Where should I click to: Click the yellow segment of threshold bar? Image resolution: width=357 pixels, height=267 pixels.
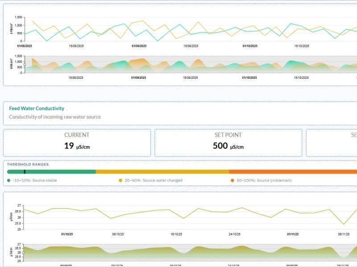click(162, 171)
